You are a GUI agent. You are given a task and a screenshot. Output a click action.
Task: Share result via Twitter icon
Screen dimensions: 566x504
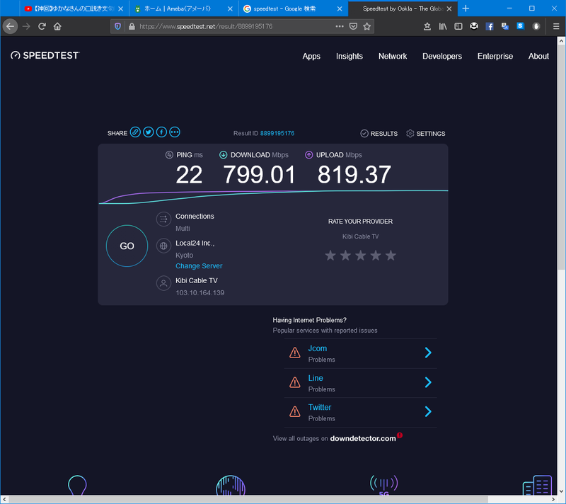148,132
